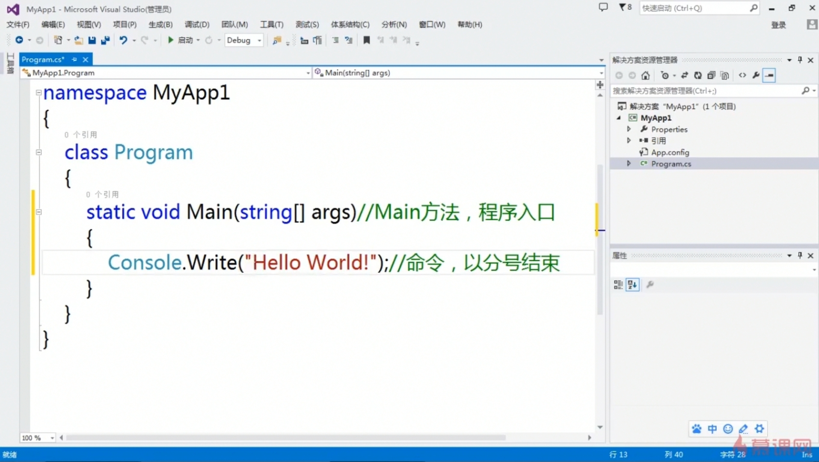819x462 pixels.
Task: Close the Program.cs tab
Action: (86, 59)
